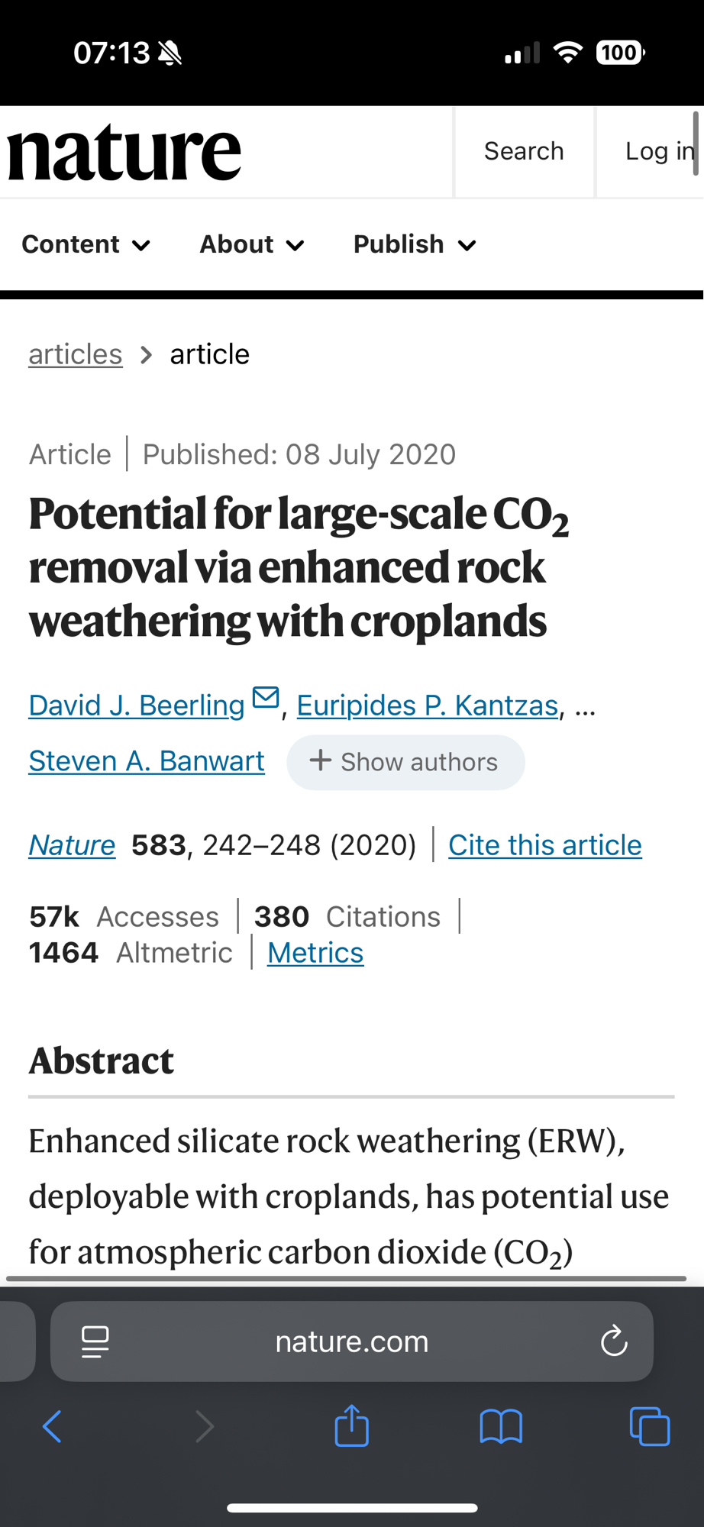
Task: Show all open tabs icon
Action: tap(649, 1425)
